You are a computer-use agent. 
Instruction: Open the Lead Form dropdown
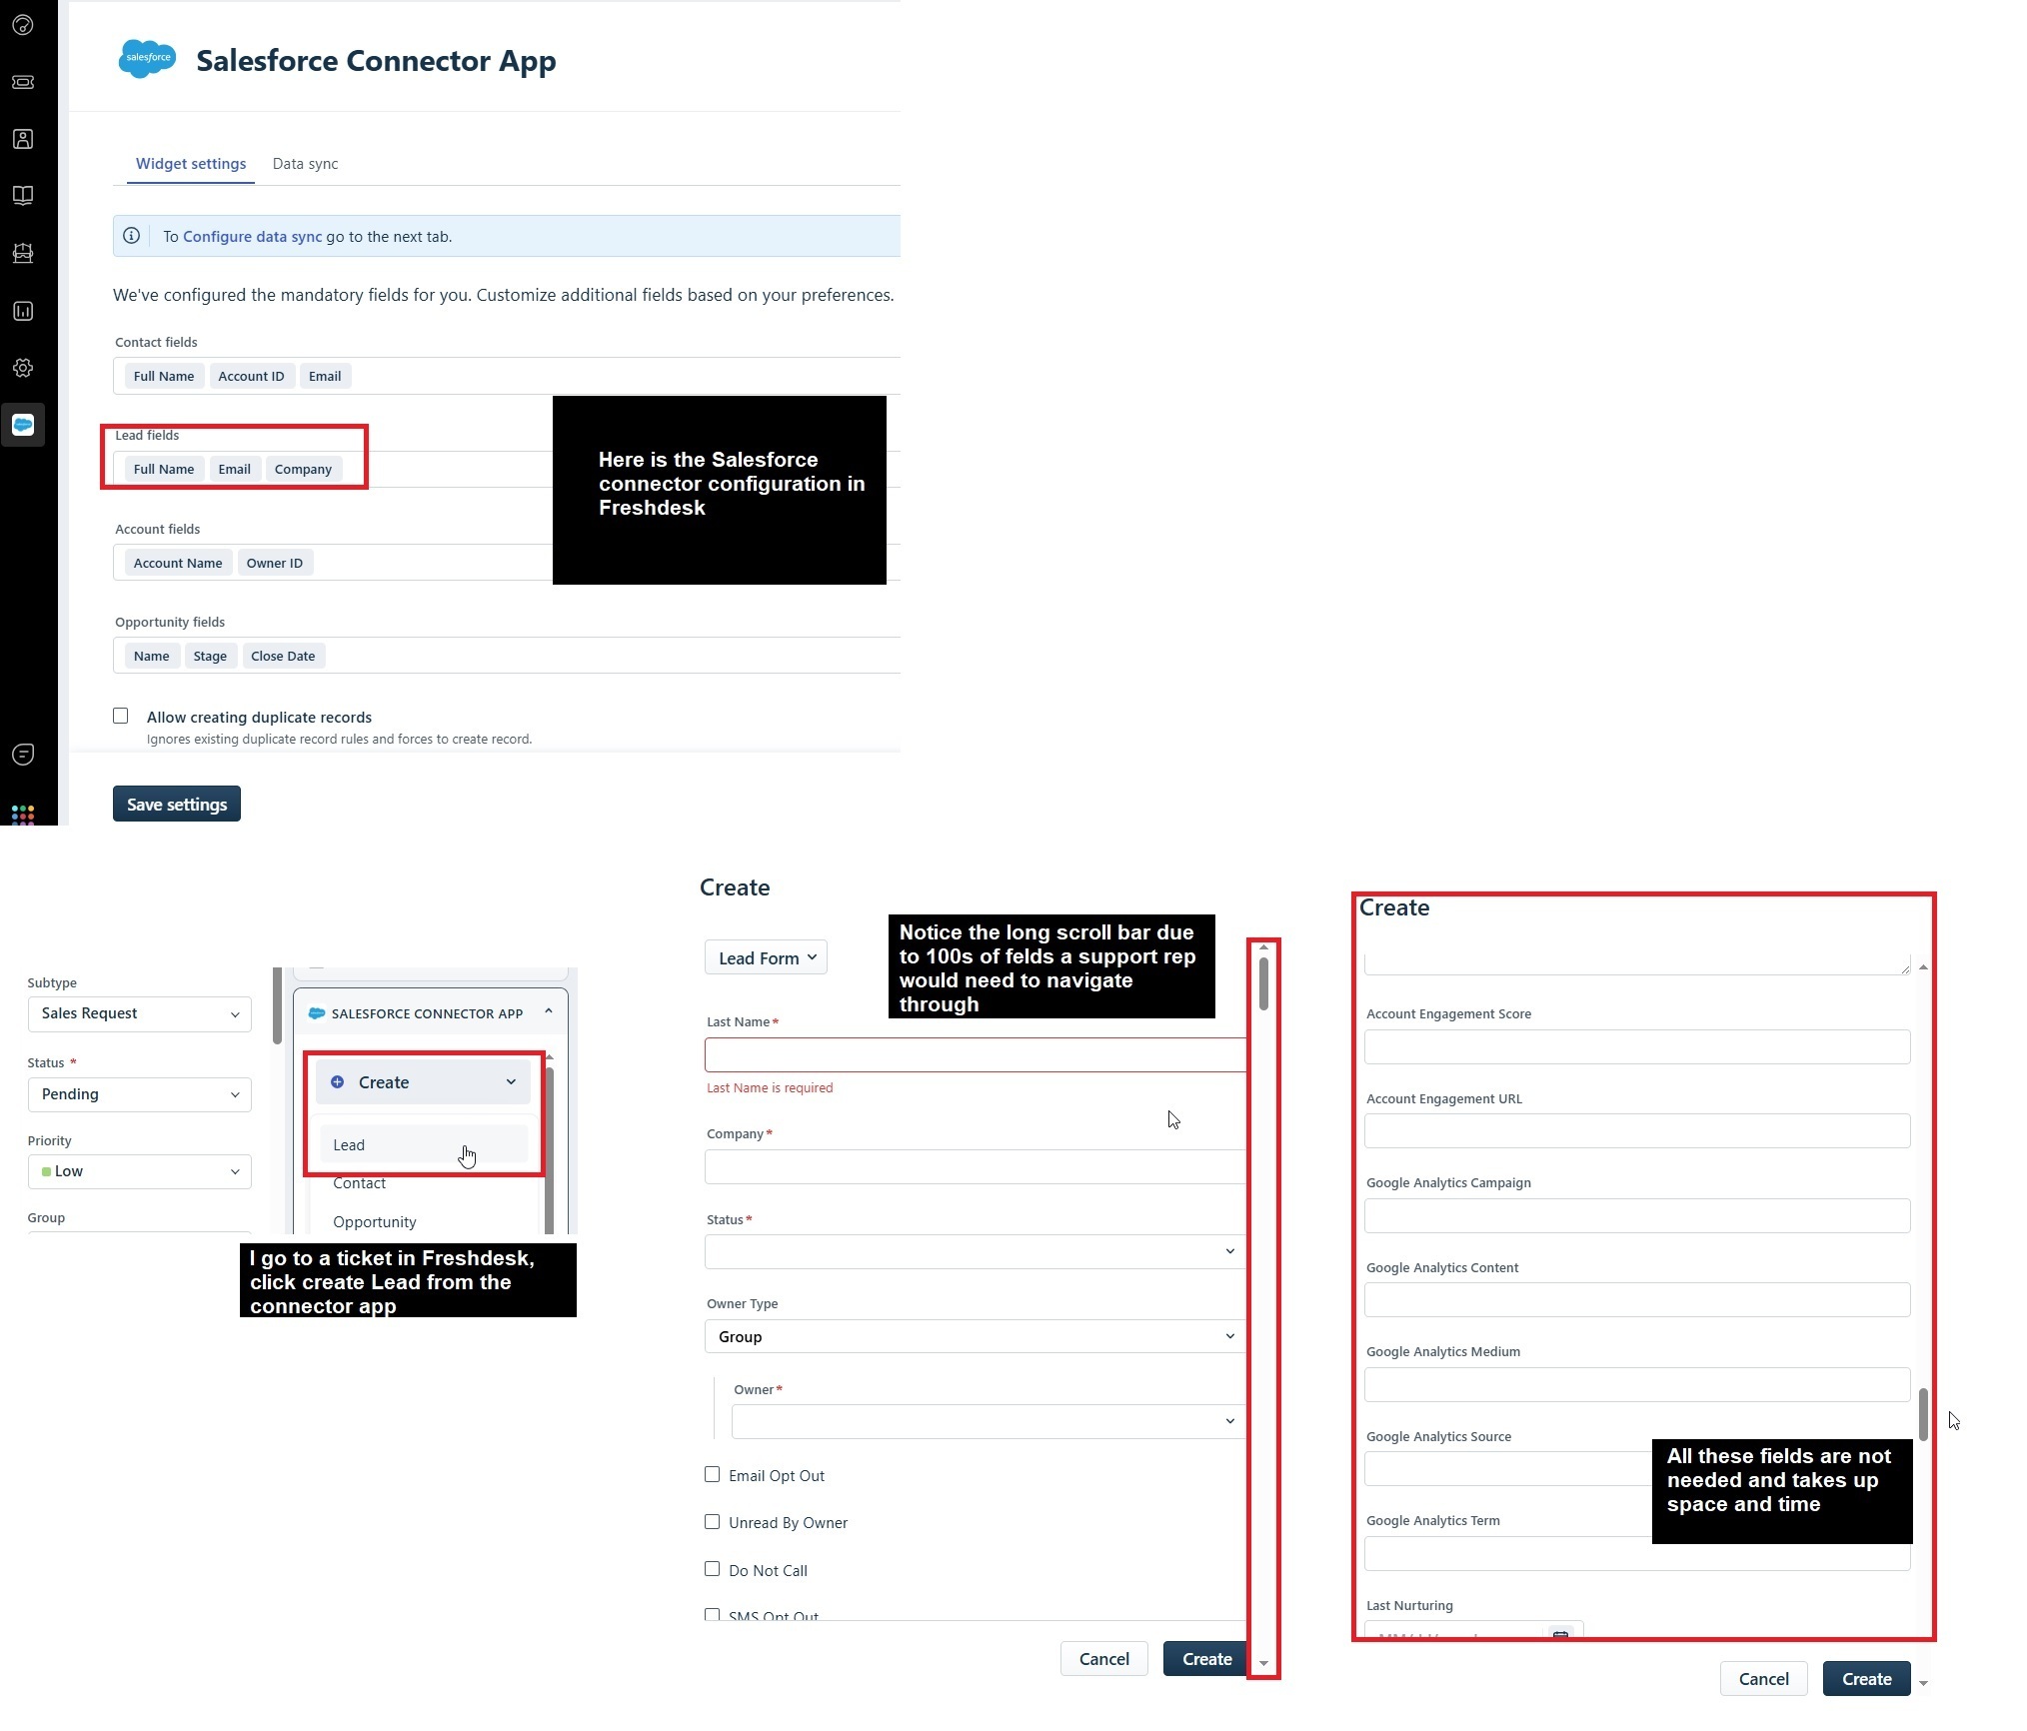click(766, 957)
